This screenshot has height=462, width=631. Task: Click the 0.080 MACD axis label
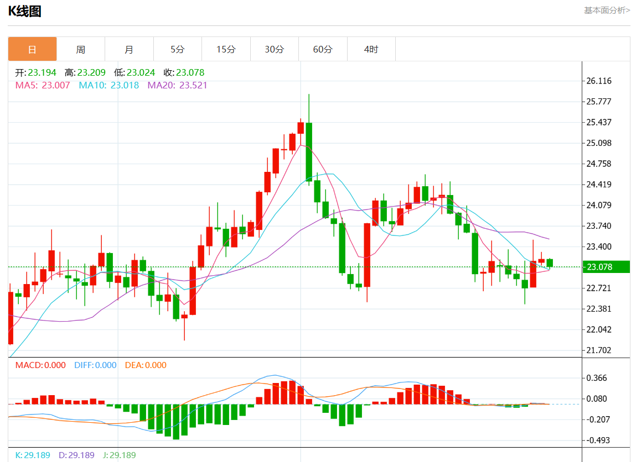click(x=596, y=399)
